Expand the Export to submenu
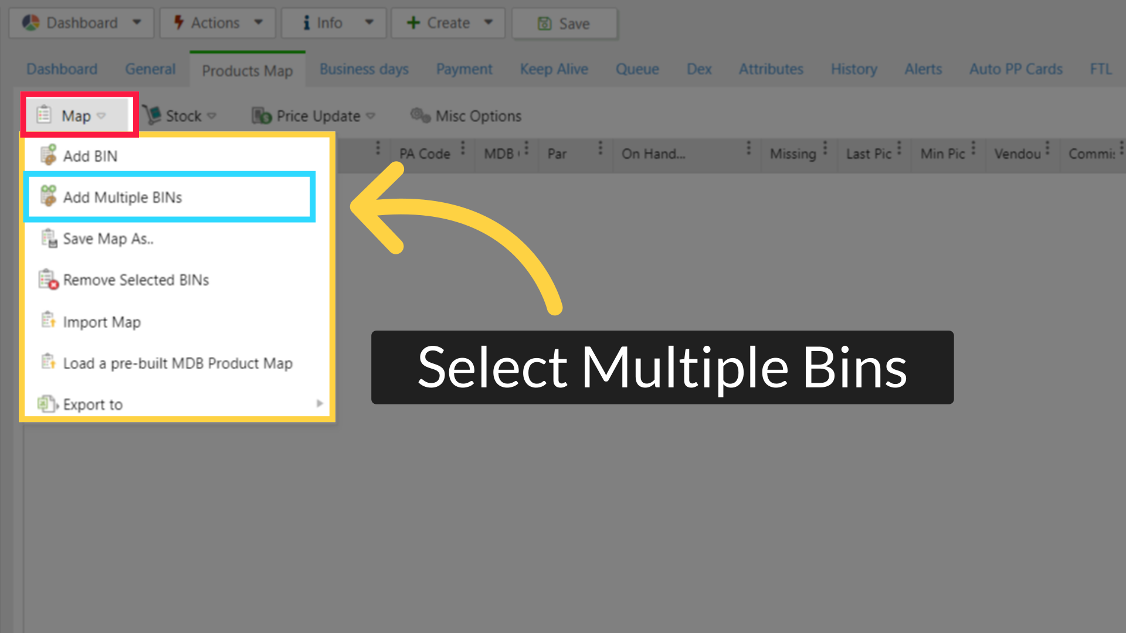1126x633 pixels. pyautogui.click(x=320, y=403)
